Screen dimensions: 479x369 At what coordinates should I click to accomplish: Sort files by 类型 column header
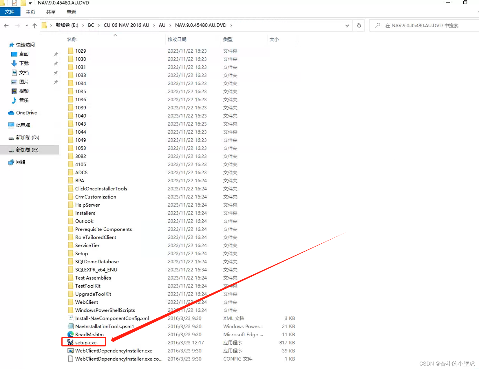[x=228, y=39]
